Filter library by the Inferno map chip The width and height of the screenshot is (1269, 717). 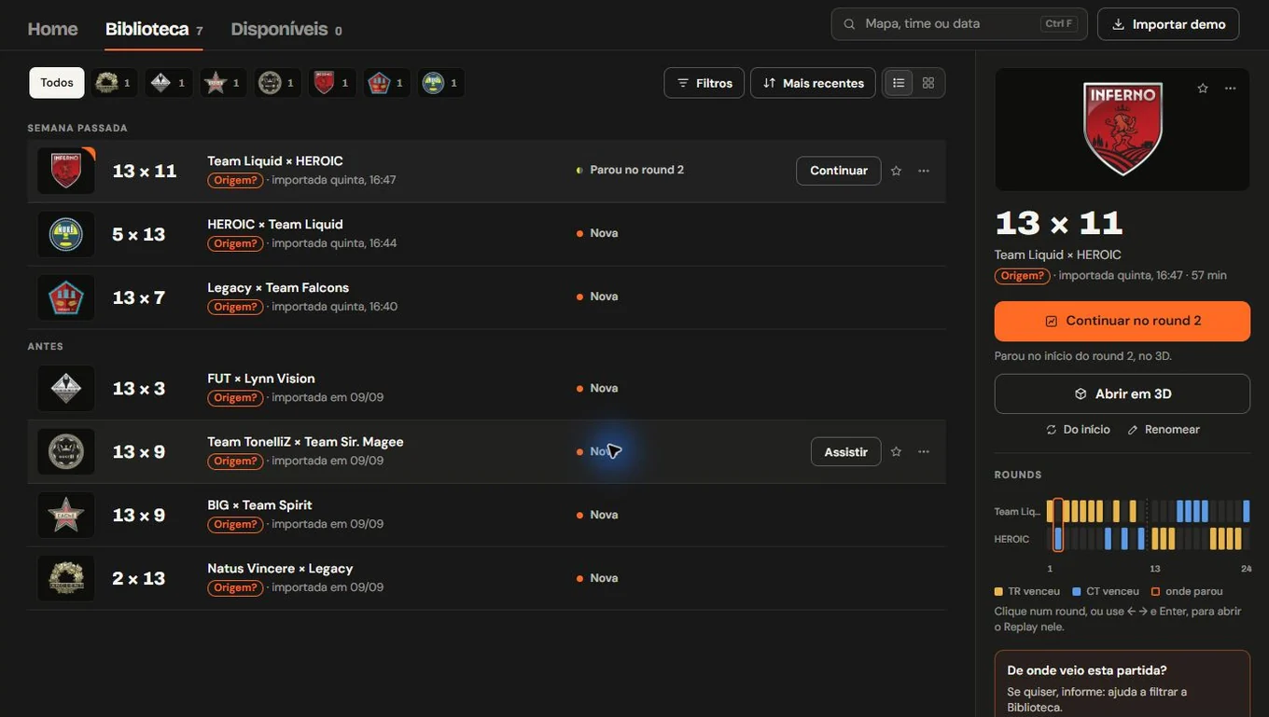331,83
